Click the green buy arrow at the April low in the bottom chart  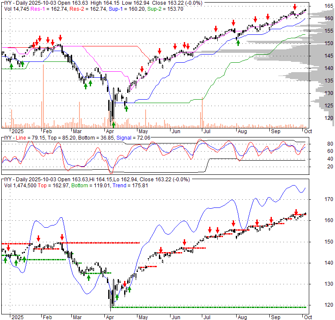tap(116, 297)
